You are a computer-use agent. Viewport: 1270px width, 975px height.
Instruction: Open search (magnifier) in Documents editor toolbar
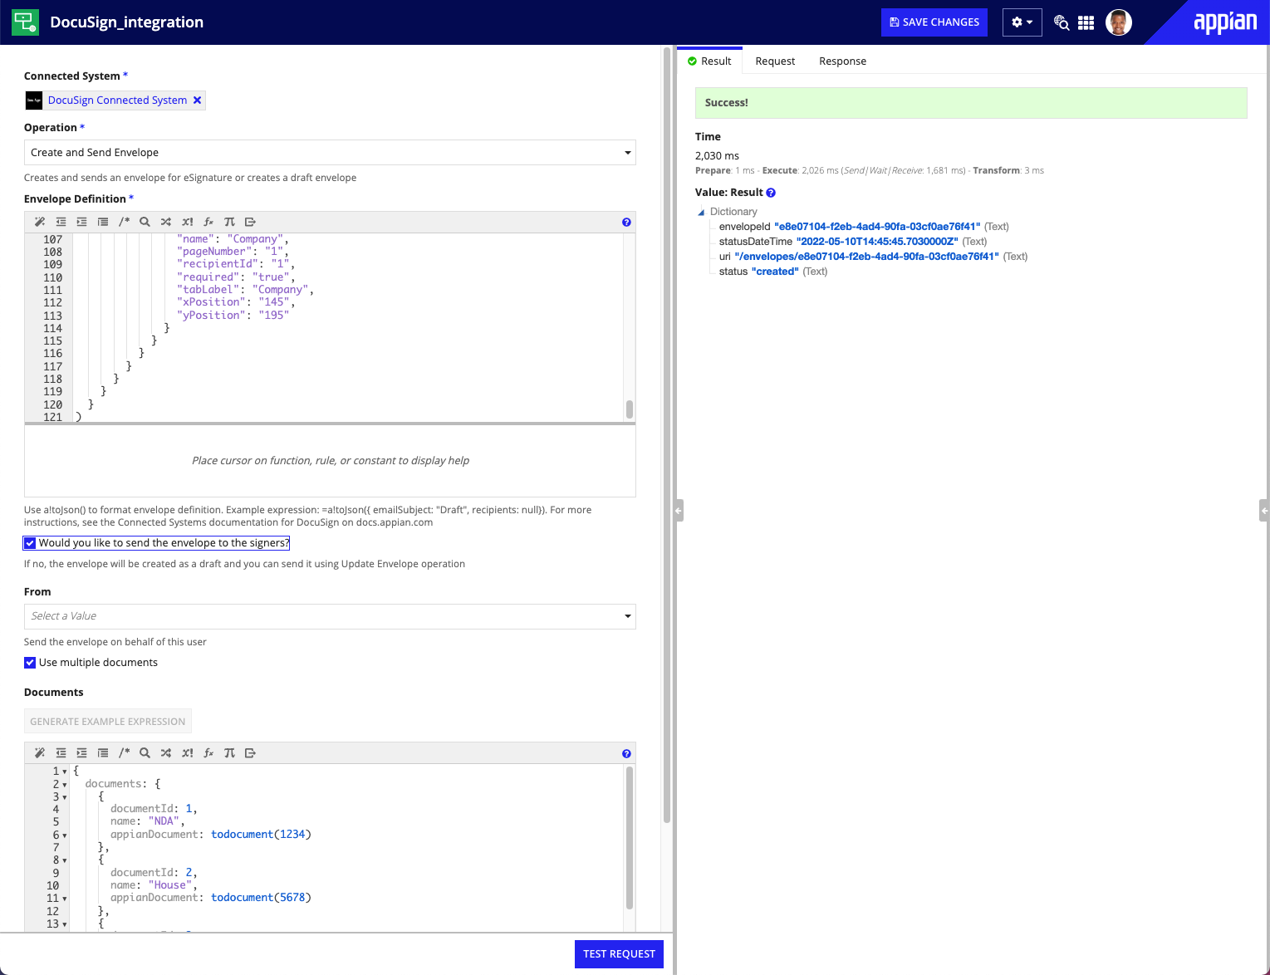145,753
